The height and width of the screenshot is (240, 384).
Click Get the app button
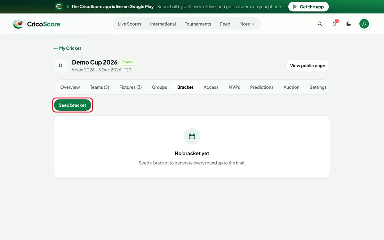click(308, 7)
